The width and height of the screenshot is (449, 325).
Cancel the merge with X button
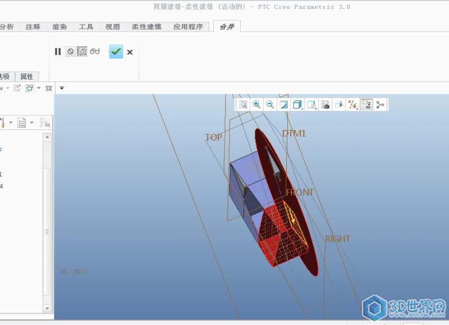click(130, 52)
